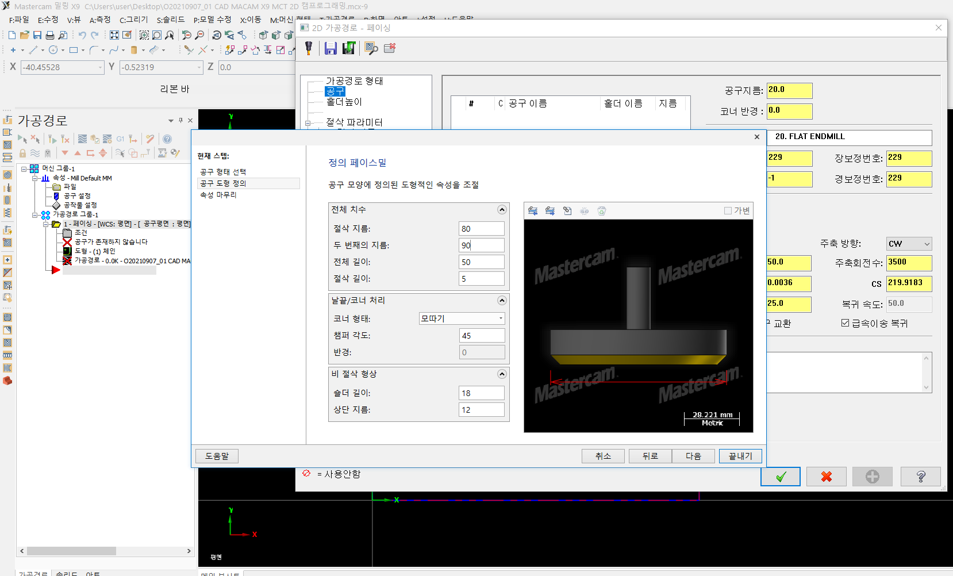Open the P:모델 수정 menu
Screen dimensions: 953x576
212,20
